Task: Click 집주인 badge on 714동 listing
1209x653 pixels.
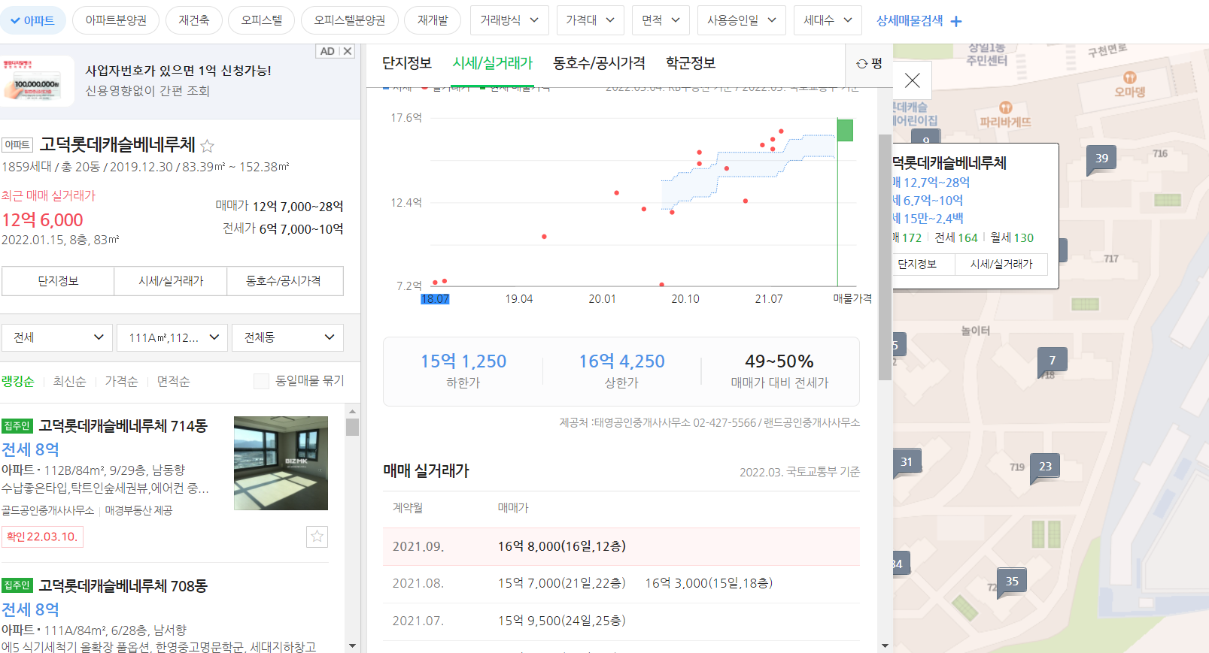Action: coord(17,426)
